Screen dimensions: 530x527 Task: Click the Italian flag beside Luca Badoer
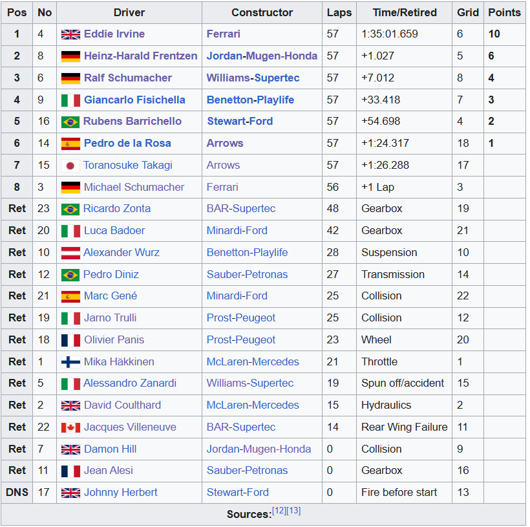[x=70, y=231]
